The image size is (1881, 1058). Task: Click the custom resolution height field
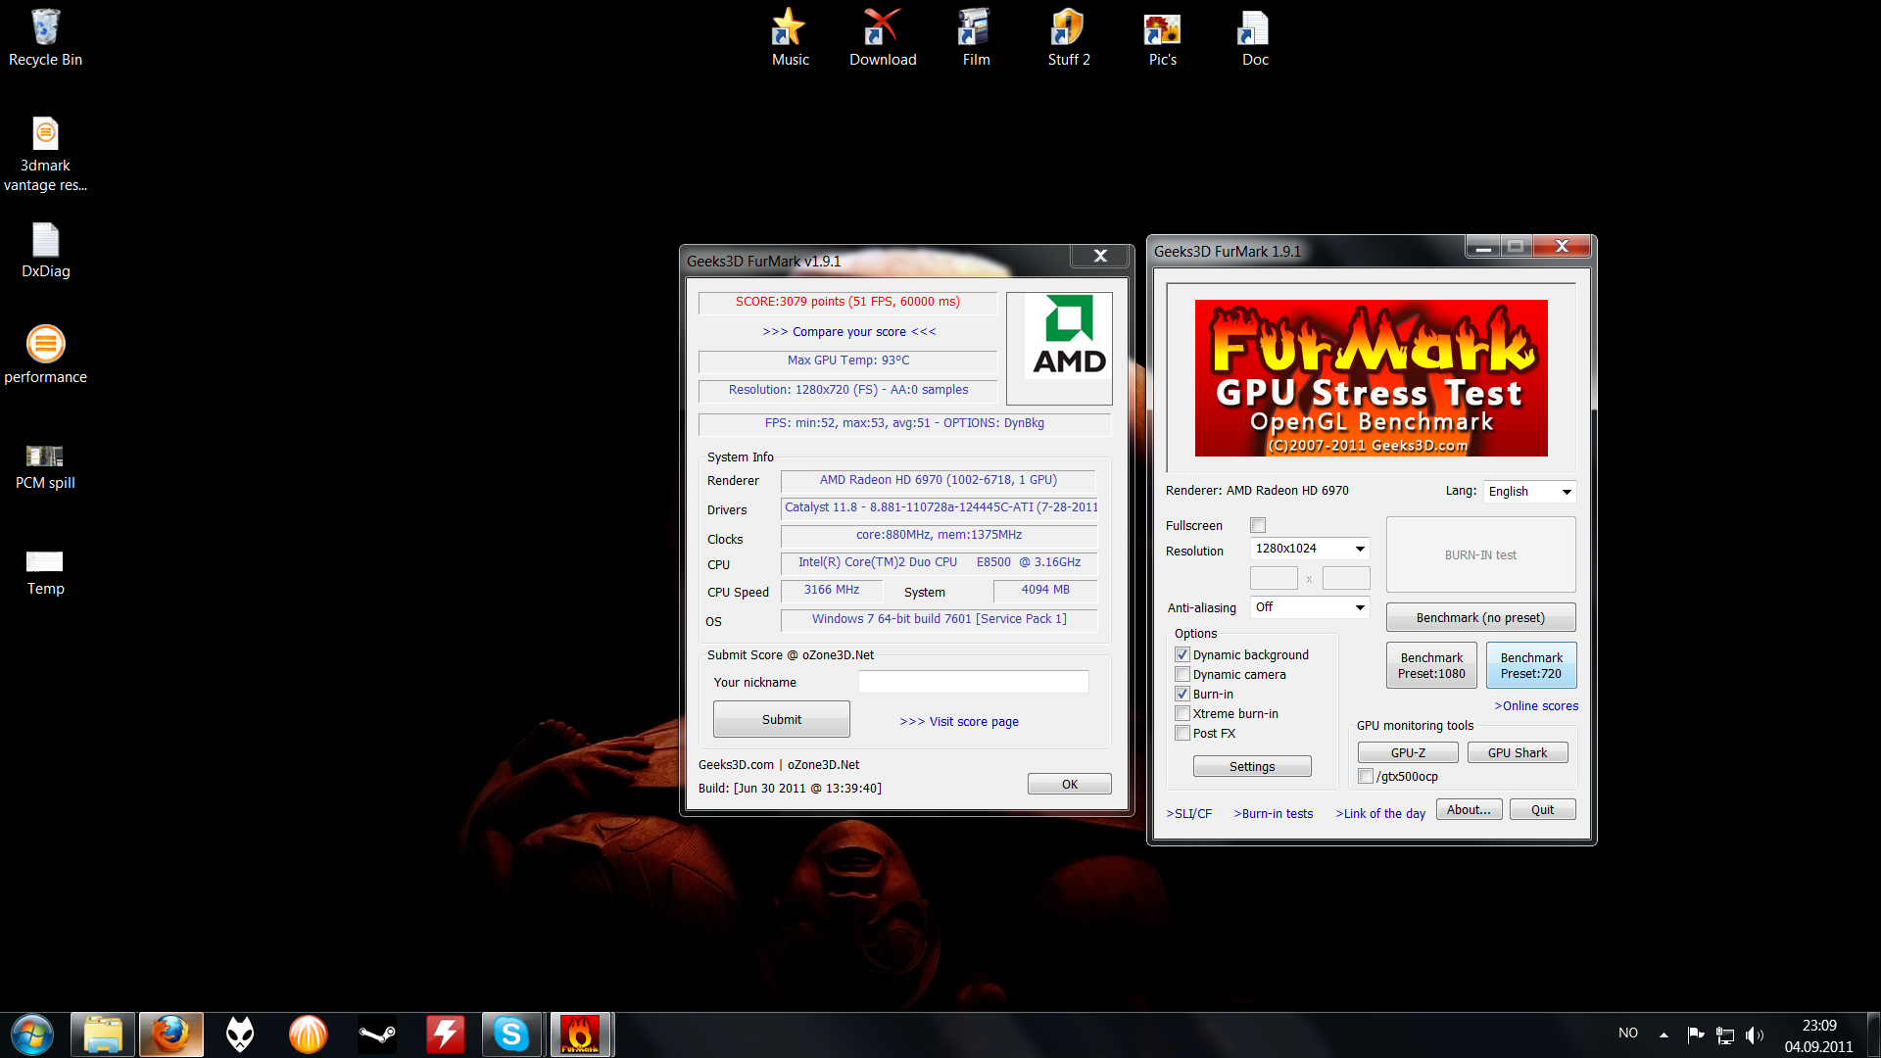1346,578
